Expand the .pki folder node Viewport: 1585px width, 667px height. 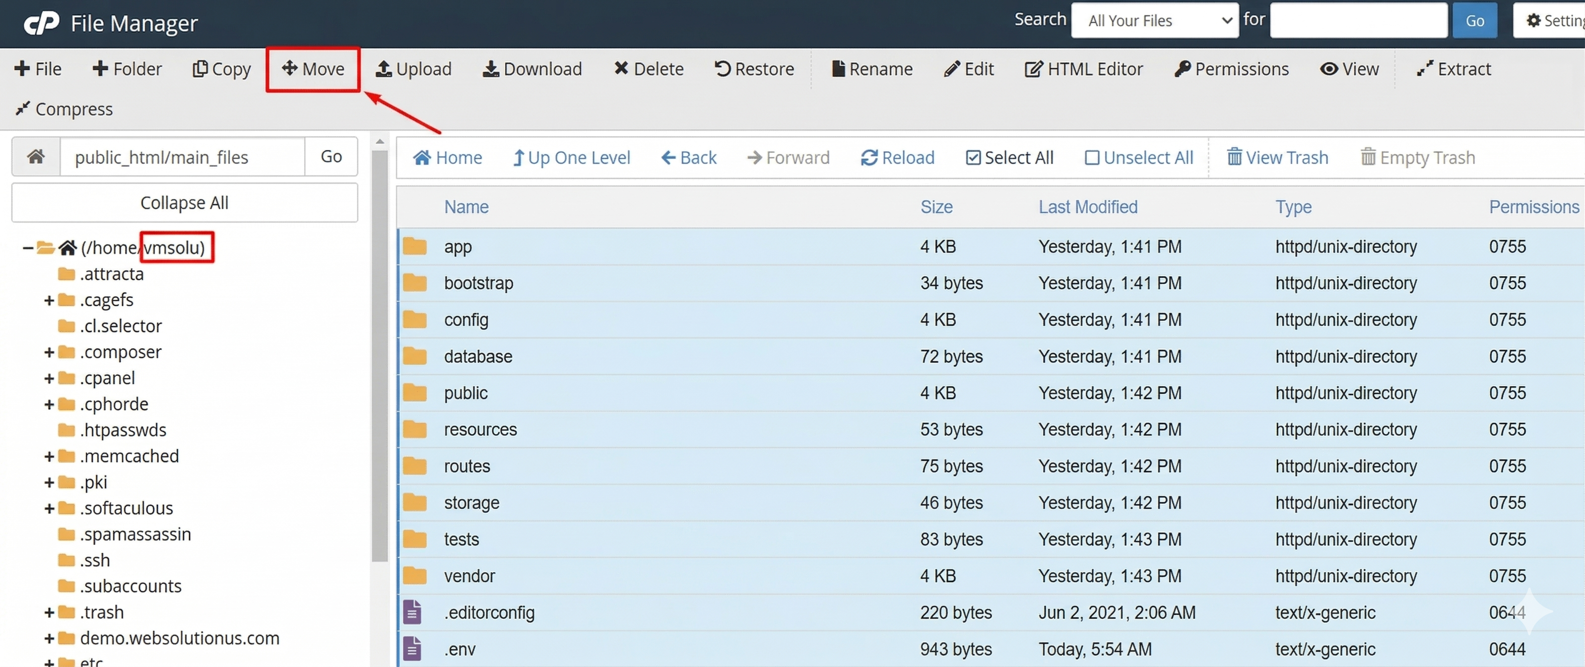point(49,482)
